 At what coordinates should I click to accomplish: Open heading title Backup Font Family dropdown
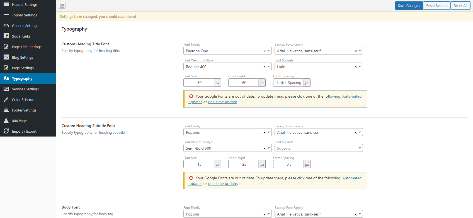pos(319,51)
